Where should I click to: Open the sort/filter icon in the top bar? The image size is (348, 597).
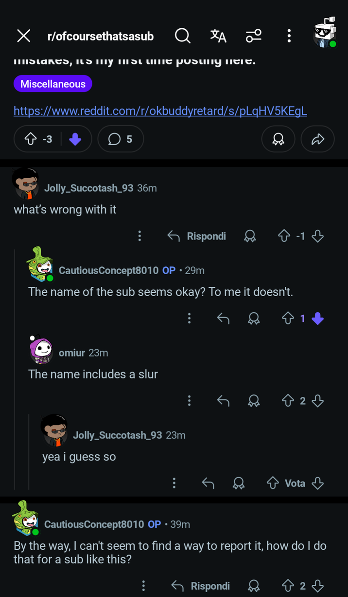pos(254,36)
